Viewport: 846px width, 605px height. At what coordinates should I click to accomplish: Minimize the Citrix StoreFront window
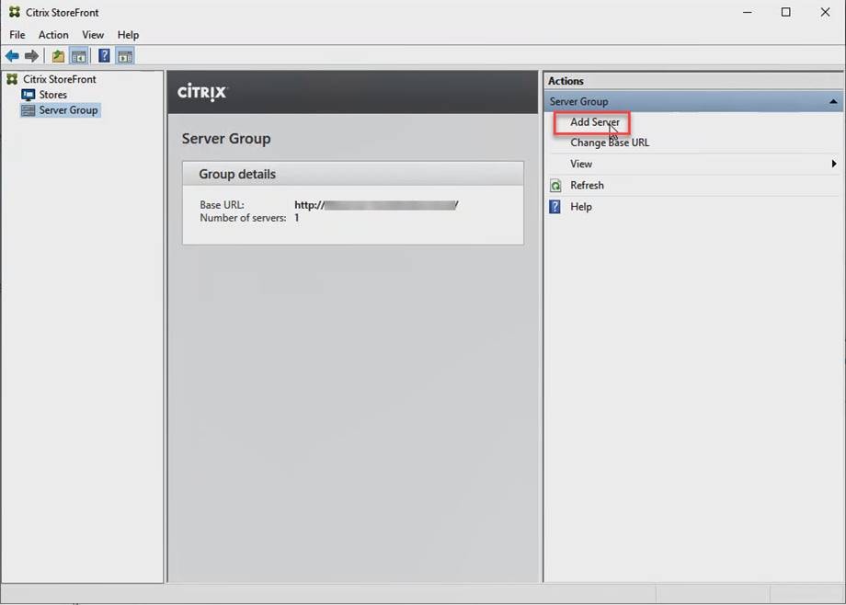pyautogui.click(x=748, y=12)
